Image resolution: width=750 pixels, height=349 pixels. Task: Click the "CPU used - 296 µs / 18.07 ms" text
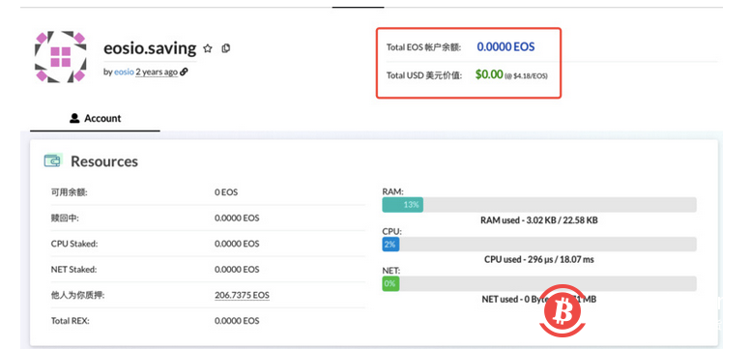[539, 260]
